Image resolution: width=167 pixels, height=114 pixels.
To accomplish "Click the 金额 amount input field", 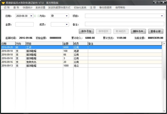I will (x=24, y=24).
